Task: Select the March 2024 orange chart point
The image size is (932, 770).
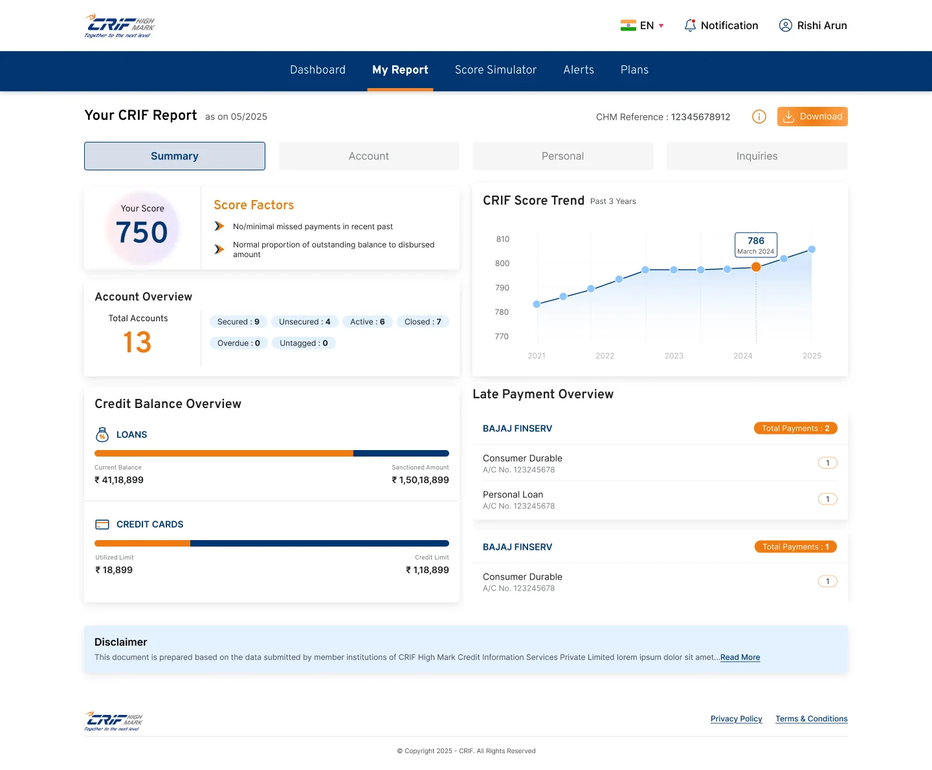Action: coord(756,267)
